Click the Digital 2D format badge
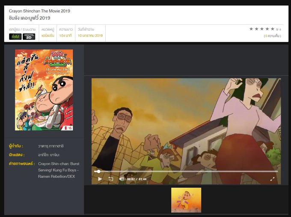The height and width of the screenshot is (217, 291). (29, 36)
